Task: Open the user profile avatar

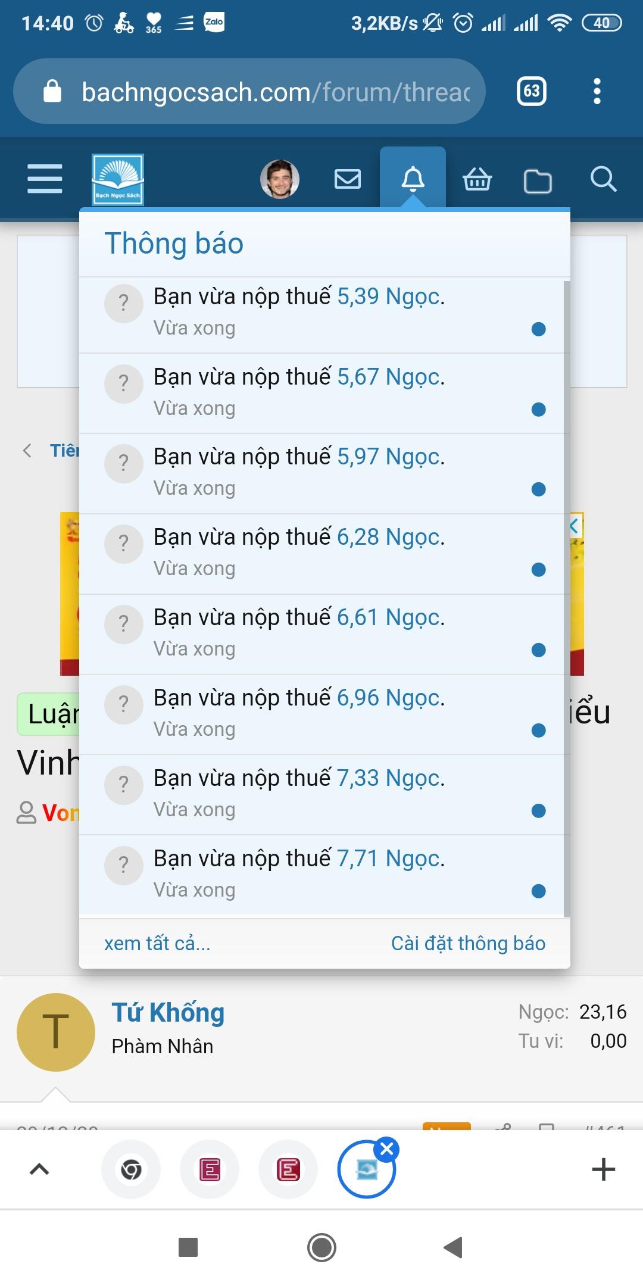Action: pyautogui.click(x=279, y=179)
